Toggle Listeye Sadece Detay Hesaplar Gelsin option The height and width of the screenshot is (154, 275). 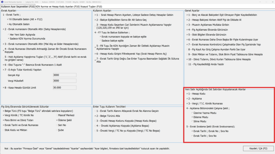click(95, 15)
